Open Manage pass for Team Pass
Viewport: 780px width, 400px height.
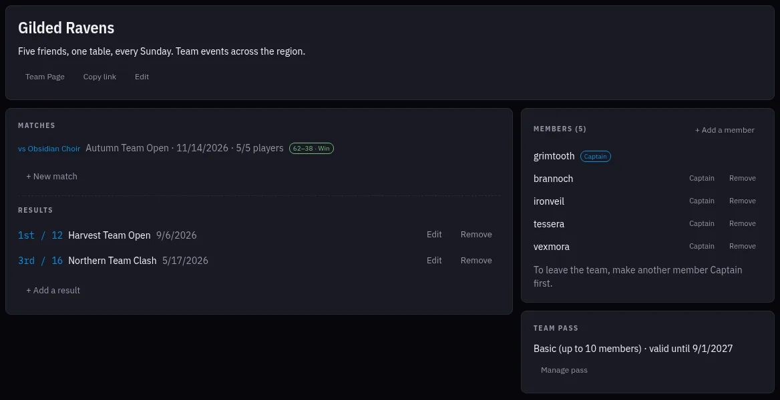click(x=564, y=370)
